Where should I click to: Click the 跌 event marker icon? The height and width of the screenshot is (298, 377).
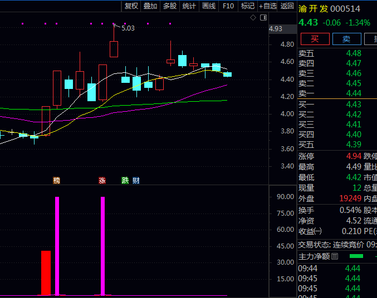point(125,181)
